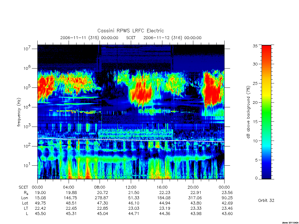The image size is (299, 224).
Task: Click the Rs value "23.56"
Action: (227, 193)
